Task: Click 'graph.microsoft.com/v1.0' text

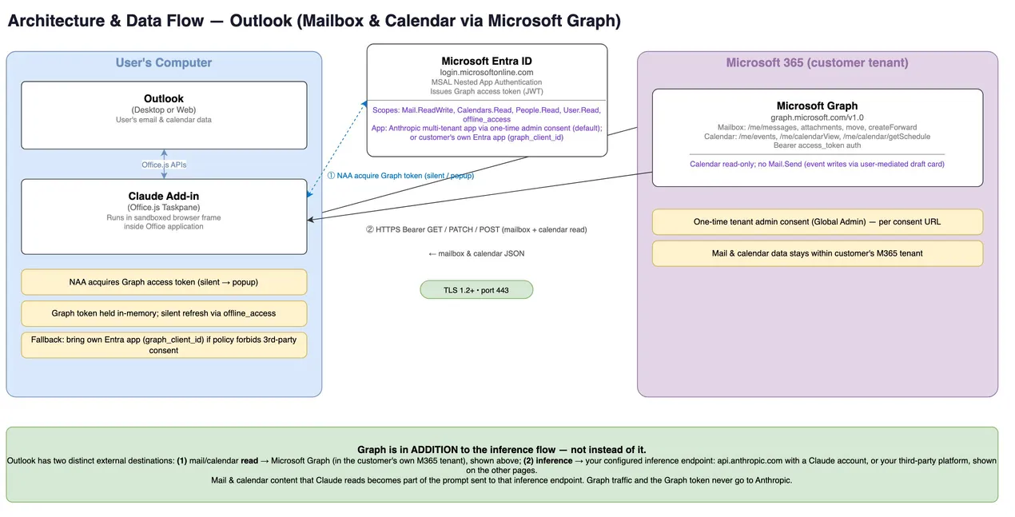Action: [817, 117]
